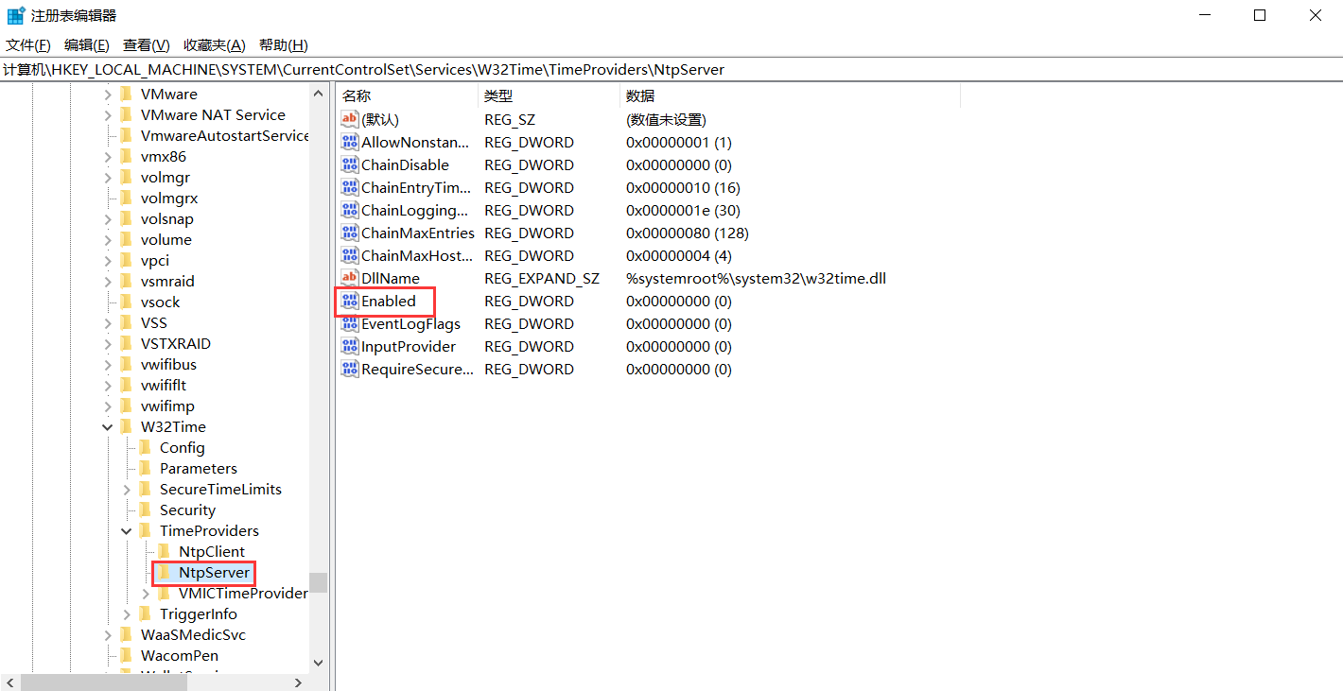This screenshot has height=691, width=1343.
Task: Click the REG_EXPAND_SZ type cell
Action: 542,279
